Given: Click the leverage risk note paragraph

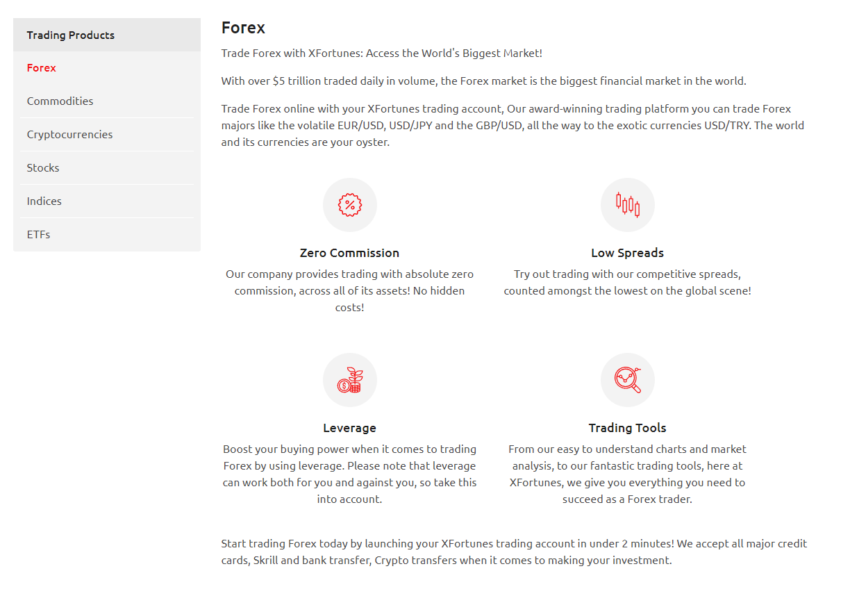Looking at the screenshot, I should click(350, 474).
